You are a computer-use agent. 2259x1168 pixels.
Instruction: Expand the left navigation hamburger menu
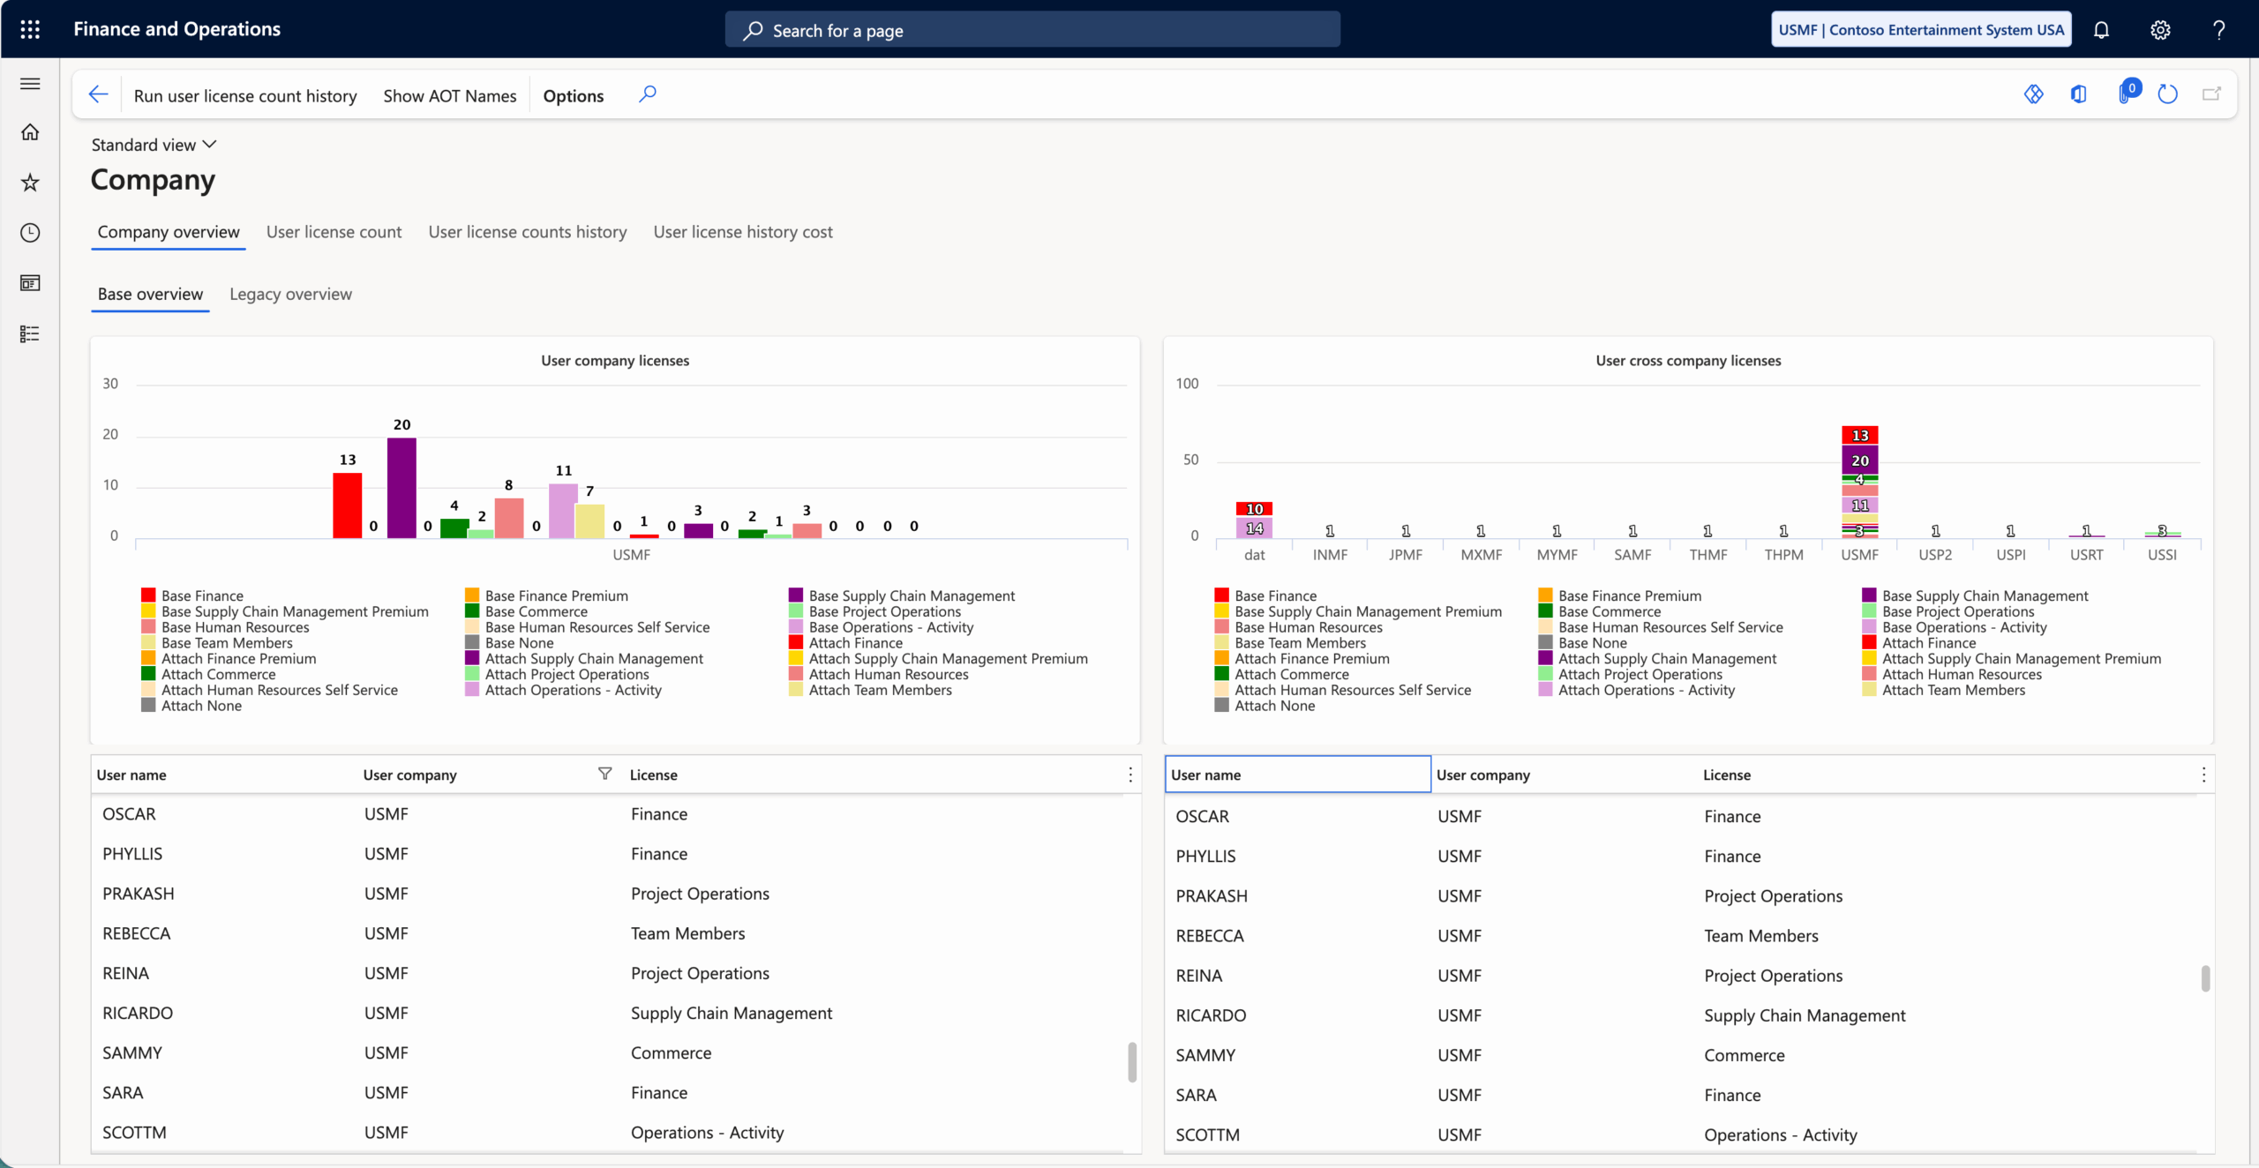(30, 84)
